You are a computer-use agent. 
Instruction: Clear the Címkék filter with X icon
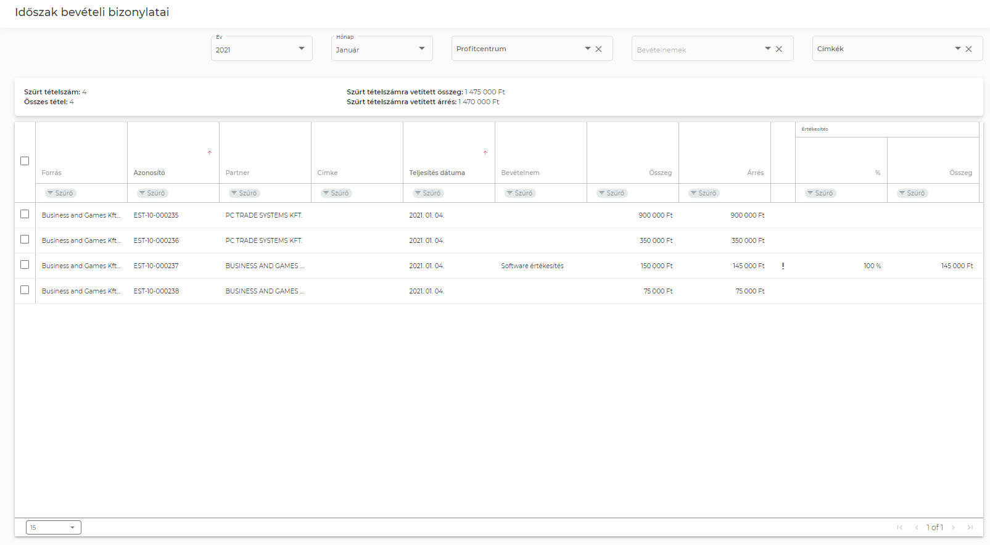point(968,49)
